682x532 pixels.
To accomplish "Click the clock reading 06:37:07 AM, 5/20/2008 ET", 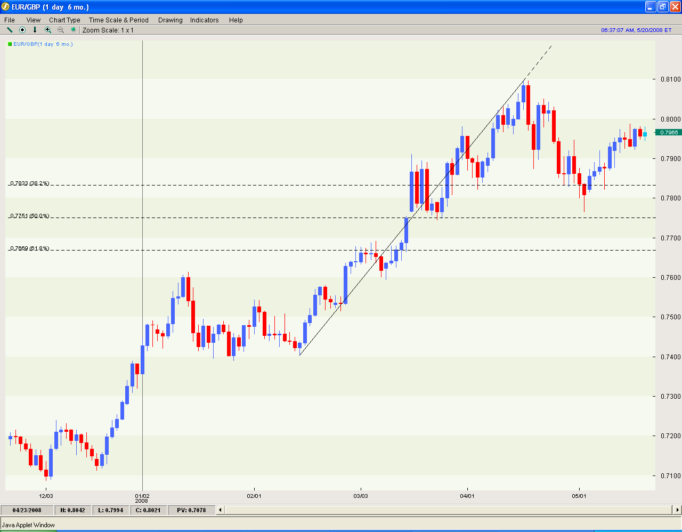I will coord(637,30).
